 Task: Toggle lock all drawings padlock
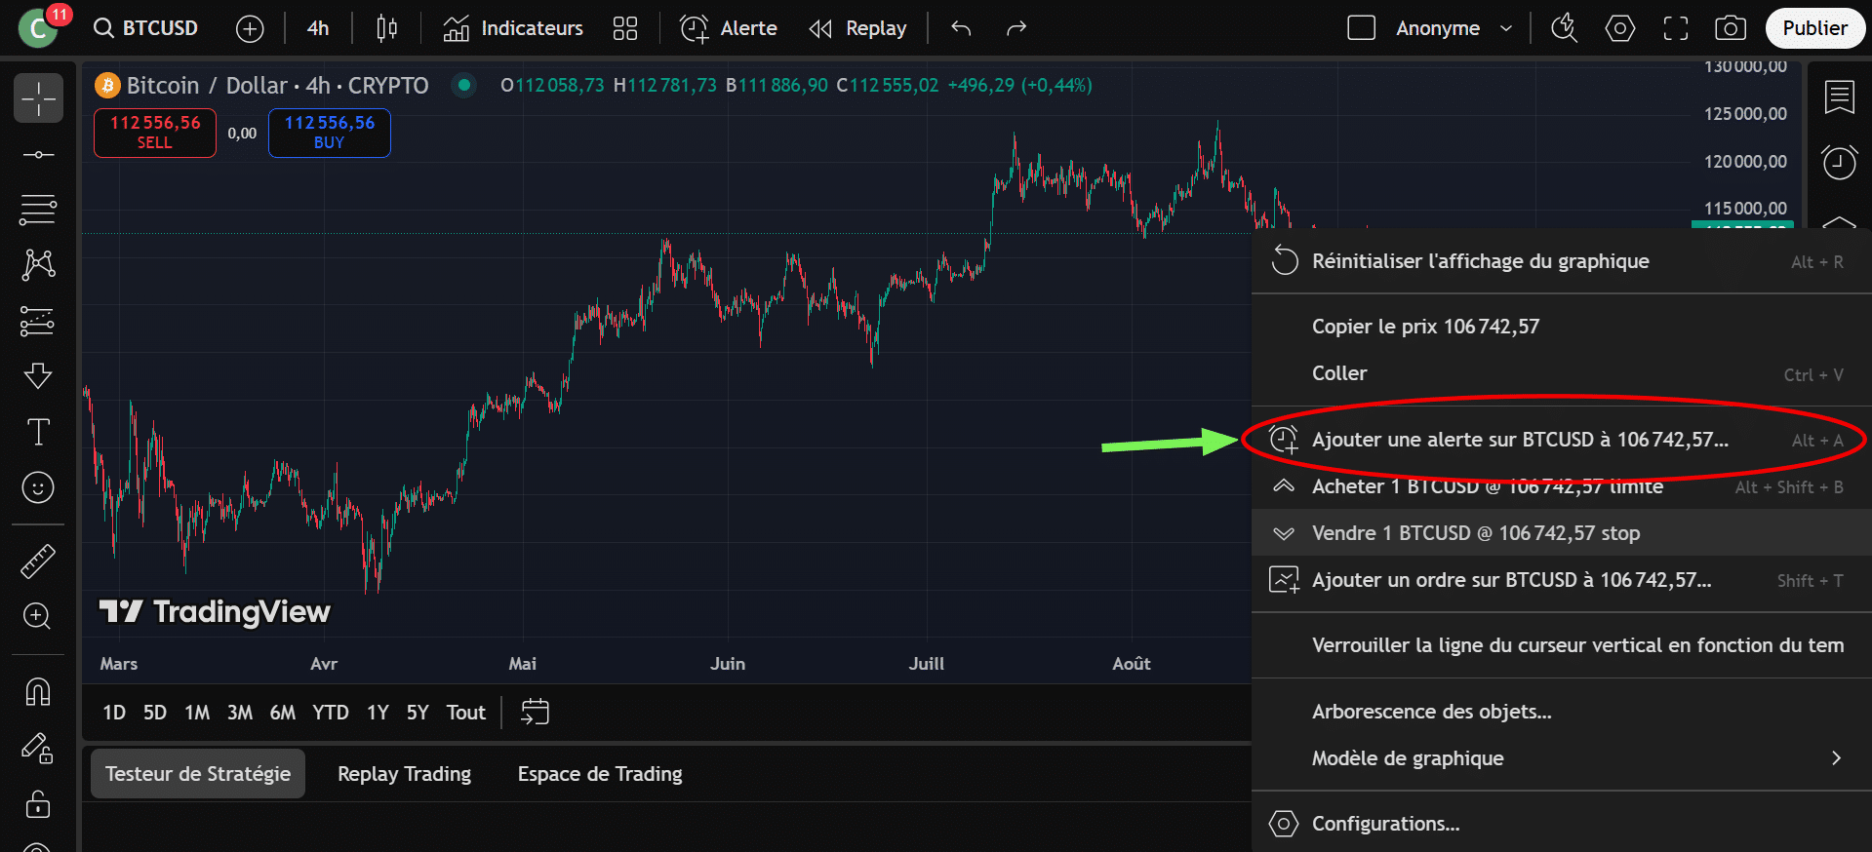pos(38,804)
